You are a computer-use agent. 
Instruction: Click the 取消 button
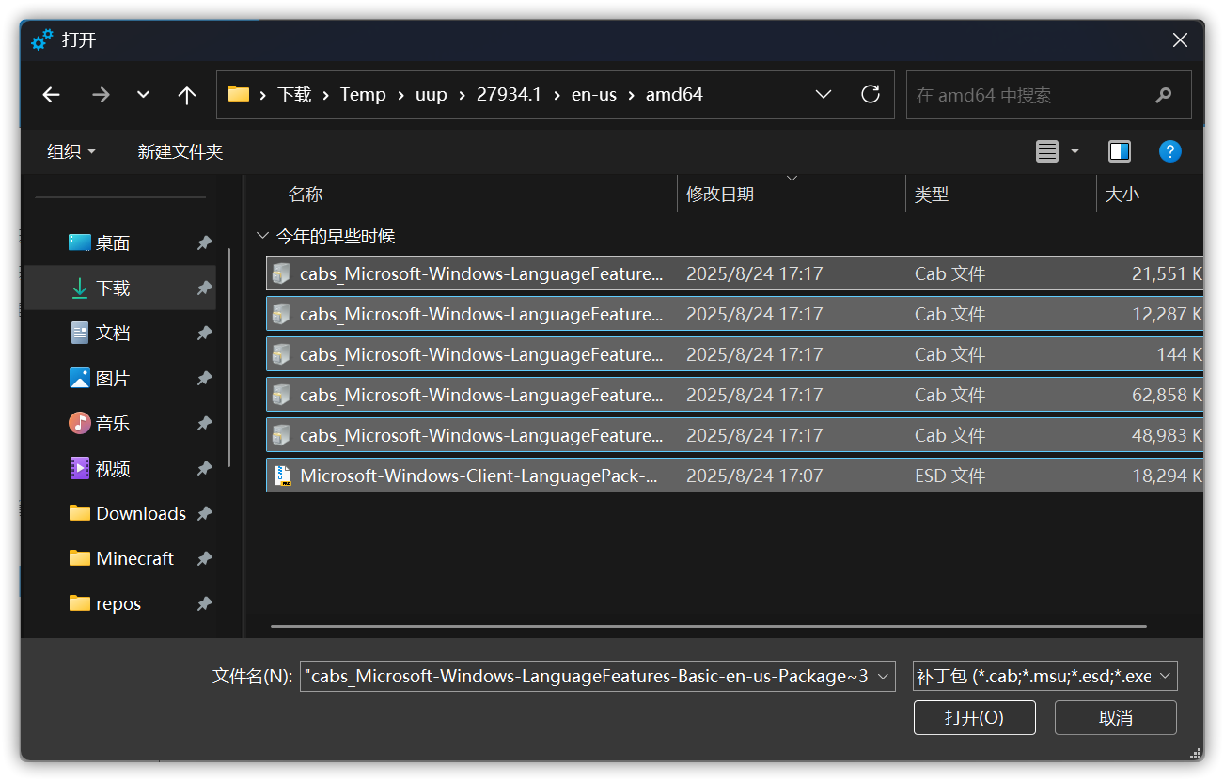point(1115,718)
